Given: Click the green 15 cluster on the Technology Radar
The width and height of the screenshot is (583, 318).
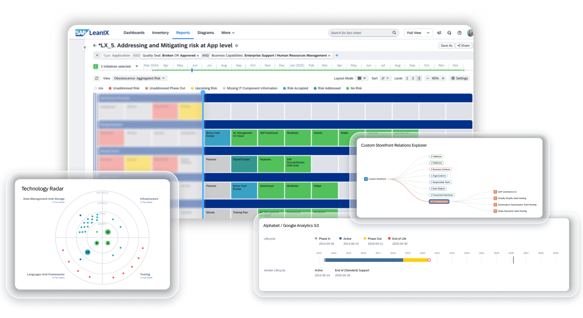Looking at the screenshot, I should (108, 232).
